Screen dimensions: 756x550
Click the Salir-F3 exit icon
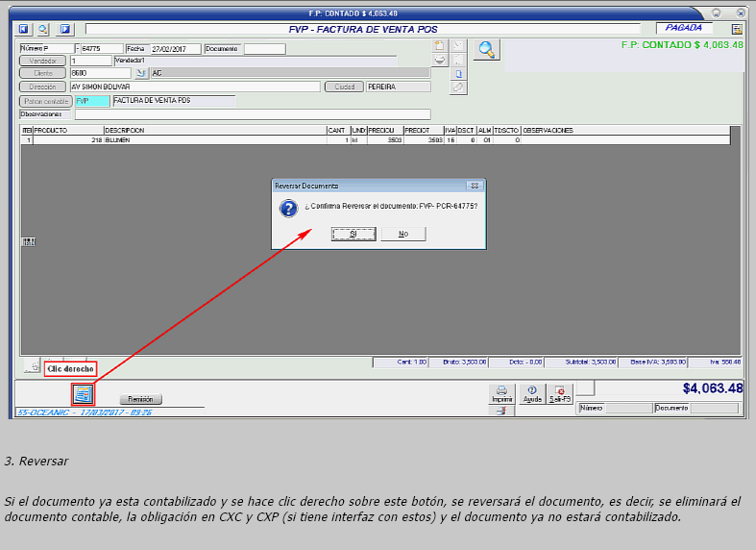(x=560, y=393)
